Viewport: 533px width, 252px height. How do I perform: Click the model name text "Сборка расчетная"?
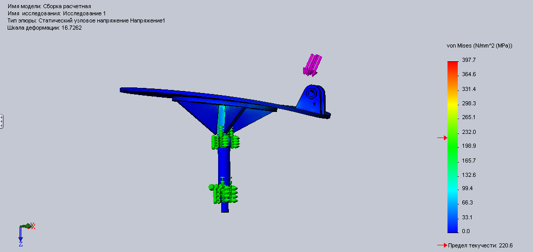(67, 6)
